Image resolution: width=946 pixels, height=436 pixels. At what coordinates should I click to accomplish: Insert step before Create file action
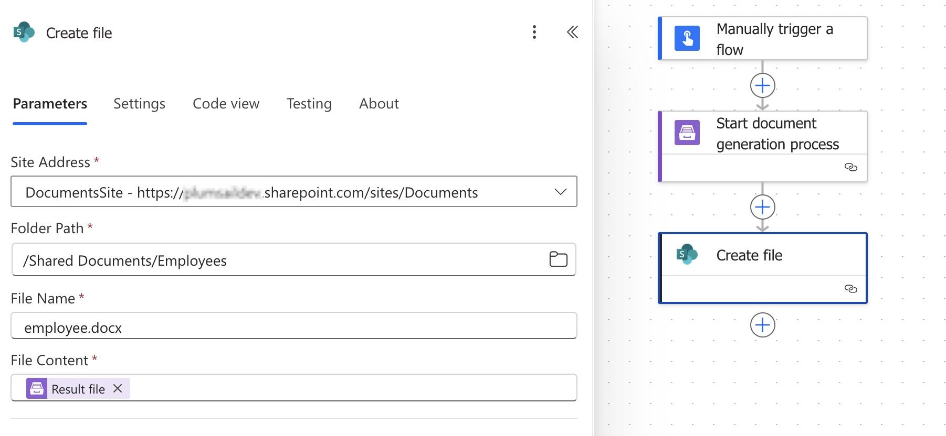[762, 208]
